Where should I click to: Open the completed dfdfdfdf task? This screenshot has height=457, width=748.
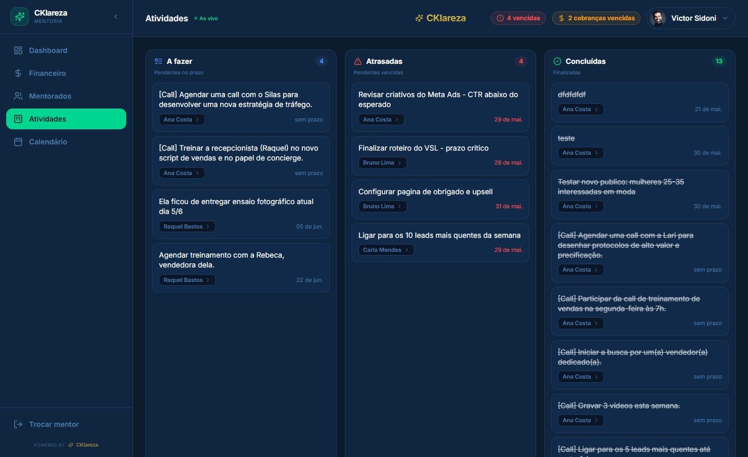click(x=640, y=102)
